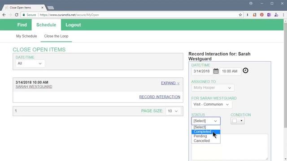This screenshot has width=287, height=161.
Task: Open the clock time picker icon
Action: pyautogui.click(x=245, y=71)
